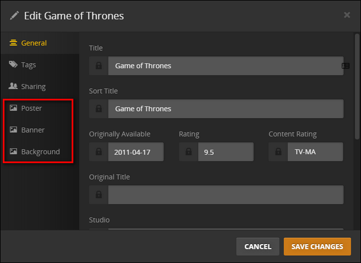Toggle the lock on Originally Available field

pyautogui.click(x=99, y=151)
